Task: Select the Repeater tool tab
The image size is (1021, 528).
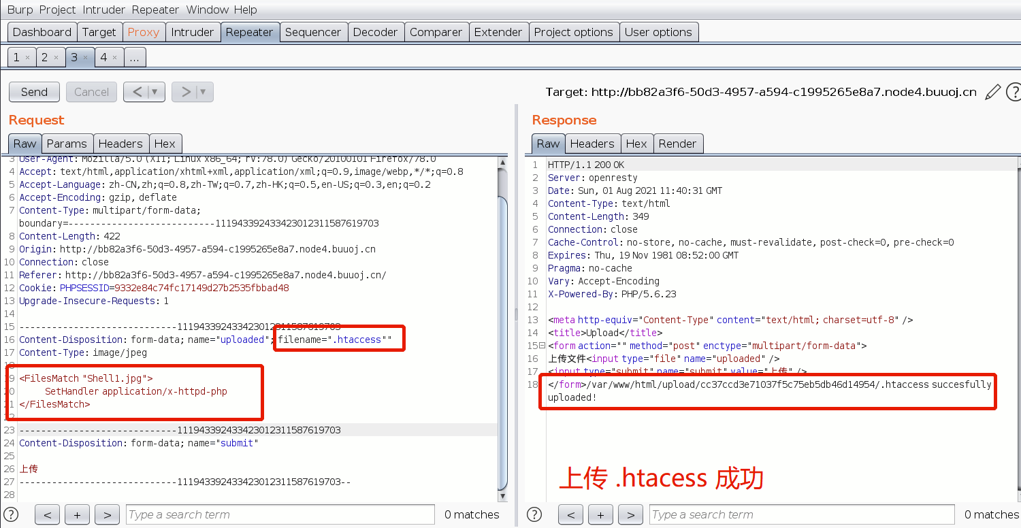Action: [x=250, y=32]
